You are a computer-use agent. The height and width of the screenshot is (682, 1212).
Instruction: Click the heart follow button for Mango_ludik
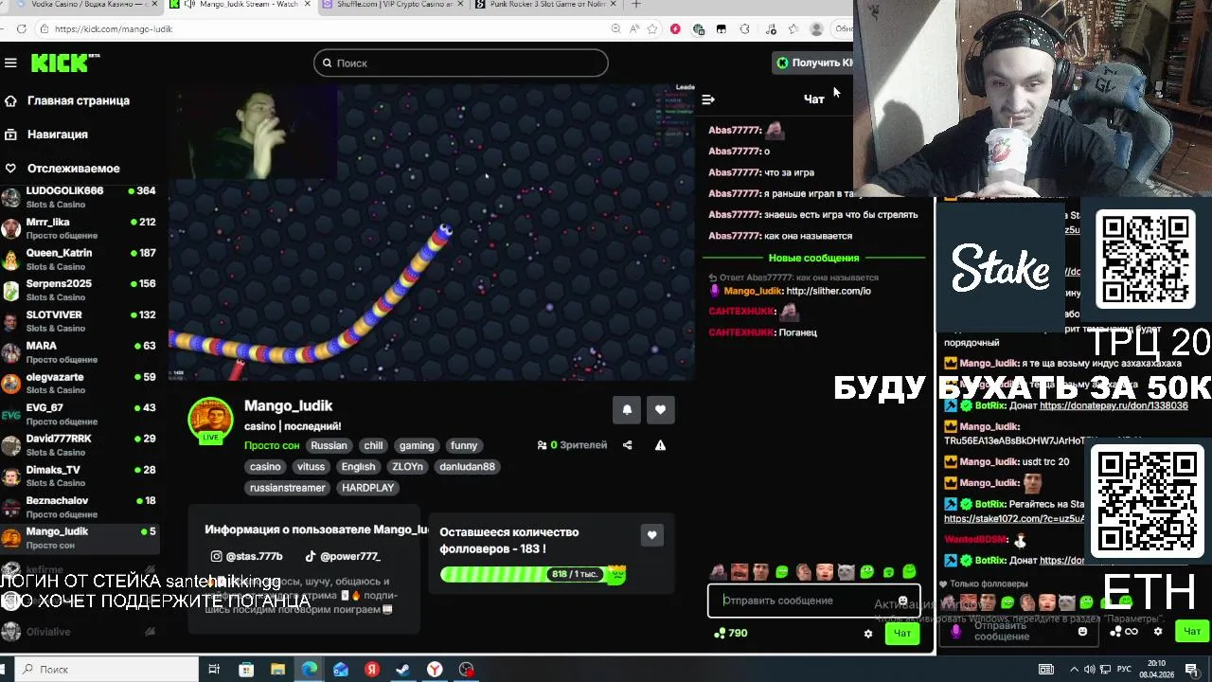pyautogui.click(x=660, y=410)
